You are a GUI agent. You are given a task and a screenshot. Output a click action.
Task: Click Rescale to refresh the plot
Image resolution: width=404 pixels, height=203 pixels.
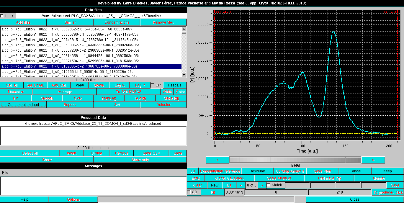[x=175, y=85]
